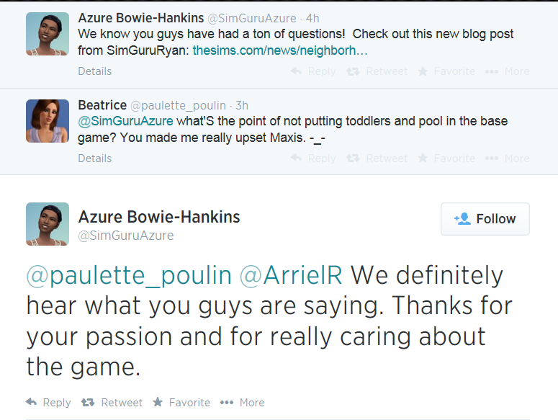This screenshot has width=558, height=420.
Task: Open Beatrice's profile avatar thumbnail
Action: (x=48, y=120)
